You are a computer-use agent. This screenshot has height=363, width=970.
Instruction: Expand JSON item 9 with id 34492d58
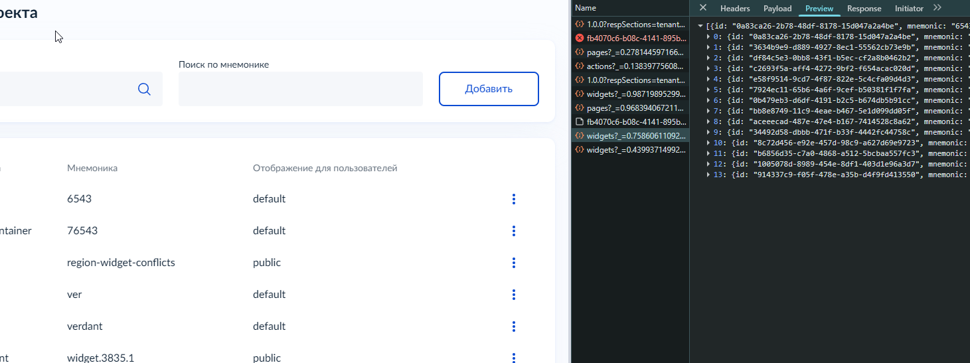point(708,132)
